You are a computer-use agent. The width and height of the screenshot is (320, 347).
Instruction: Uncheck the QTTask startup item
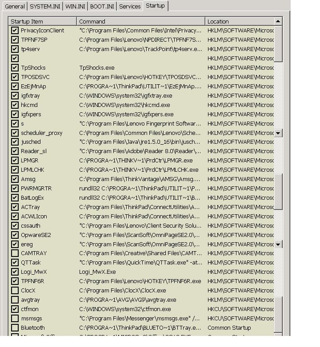click(15, 262)
